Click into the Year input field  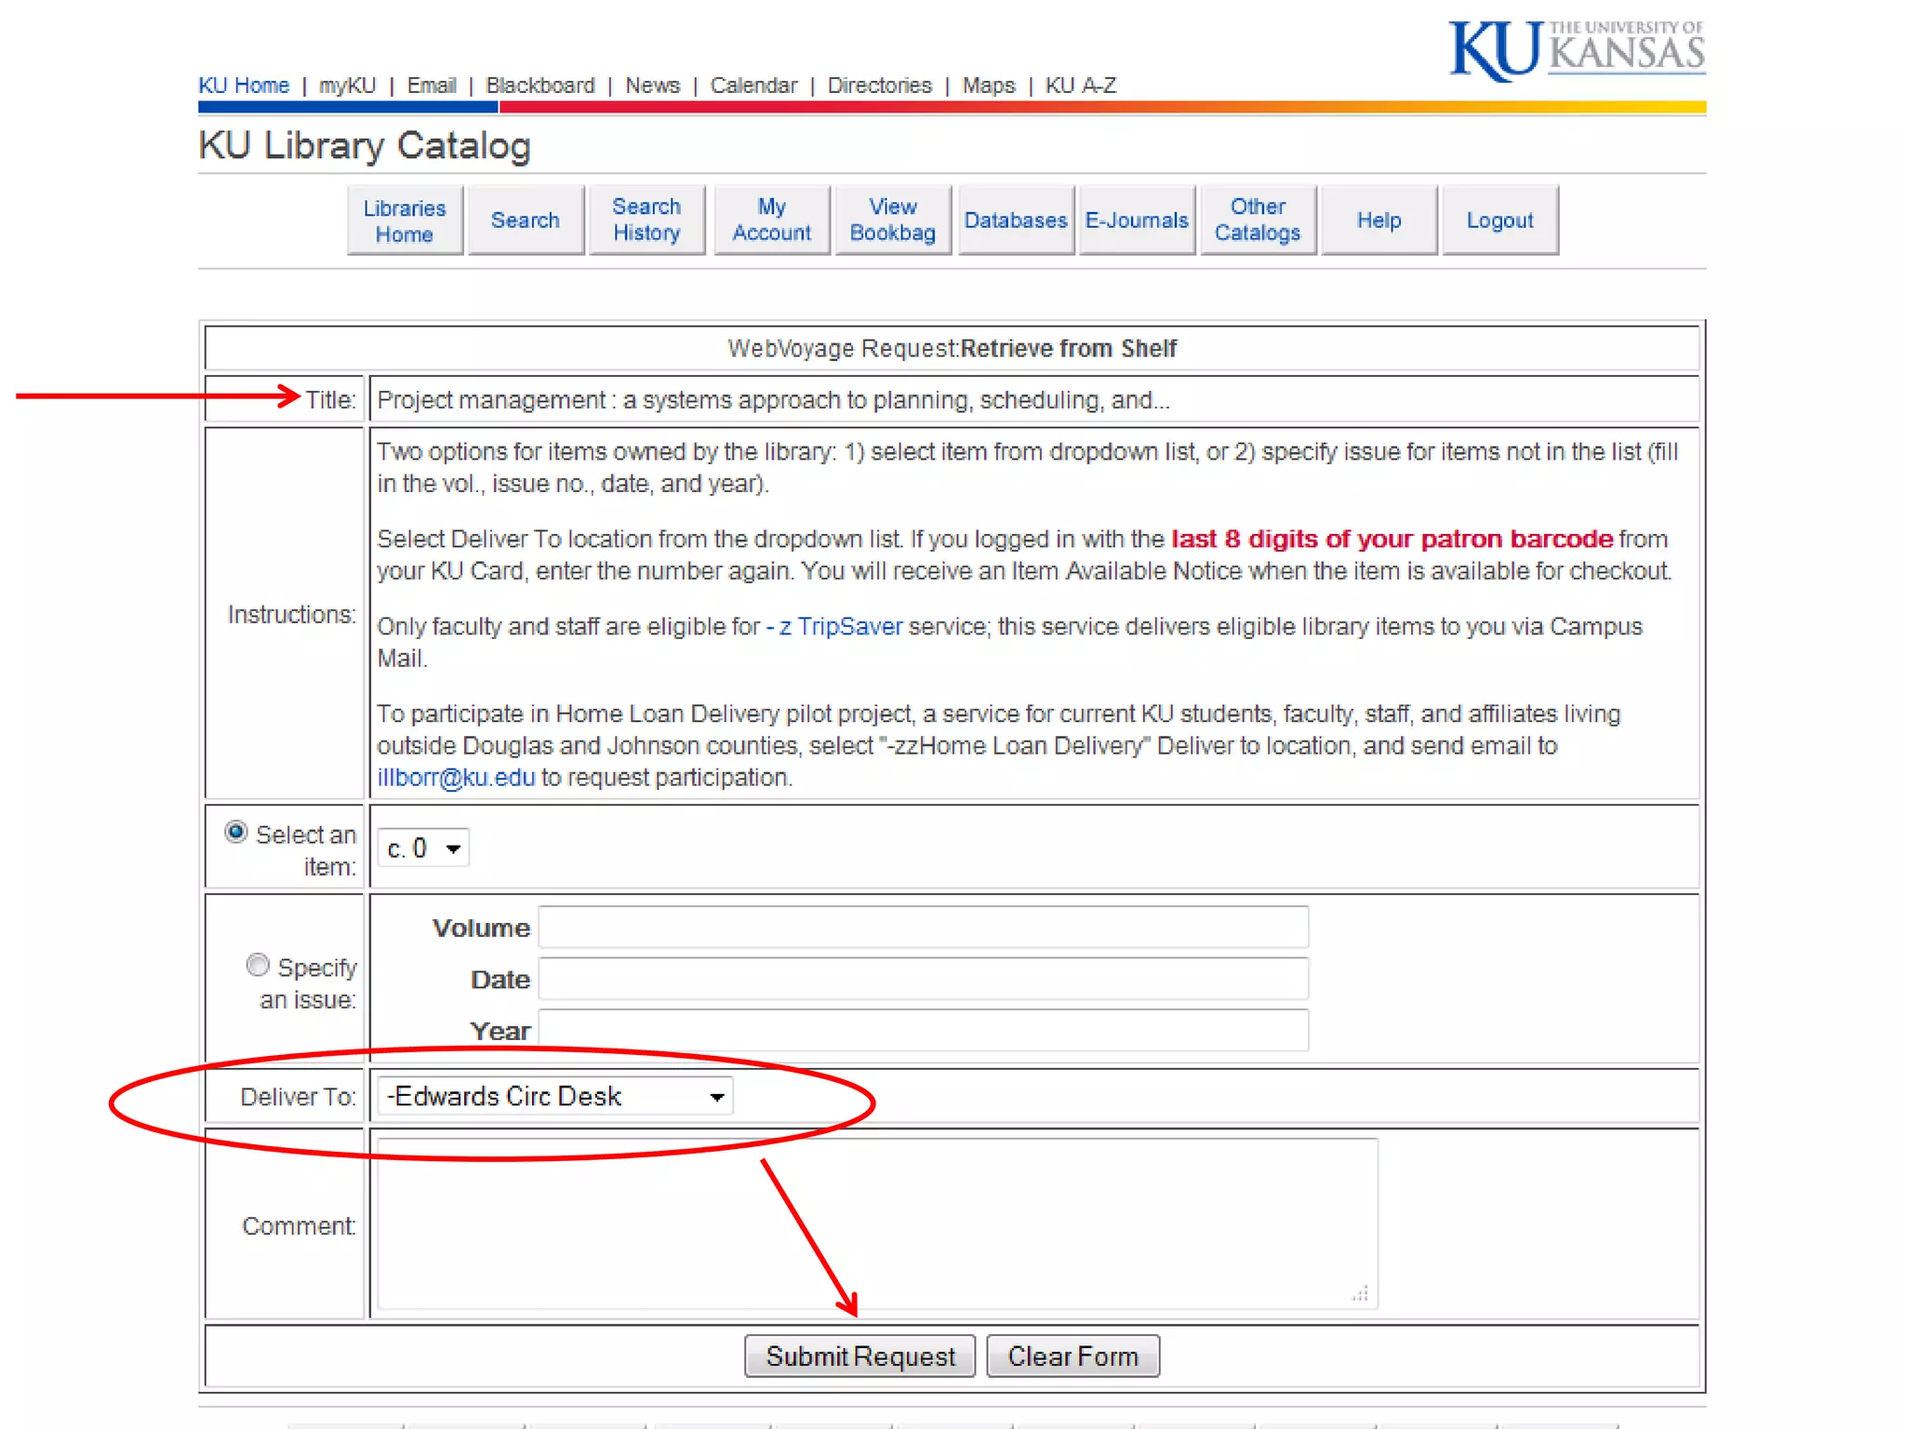(923, 1031)
